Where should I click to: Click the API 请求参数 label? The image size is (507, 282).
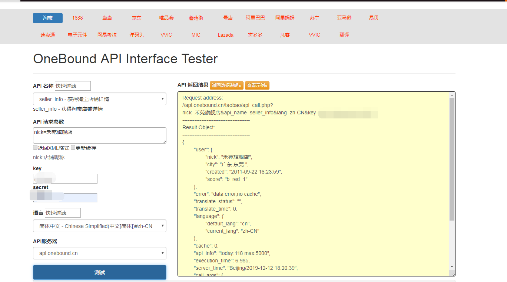coord(48,122)
